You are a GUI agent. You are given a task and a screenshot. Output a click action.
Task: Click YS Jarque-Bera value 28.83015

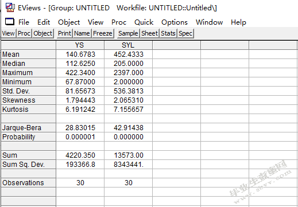(x=80, y=128)
